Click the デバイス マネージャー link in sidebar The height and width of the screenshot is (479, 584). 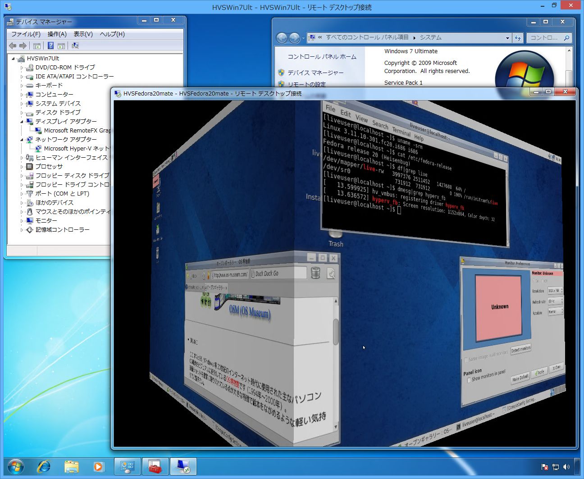(315, 72)
